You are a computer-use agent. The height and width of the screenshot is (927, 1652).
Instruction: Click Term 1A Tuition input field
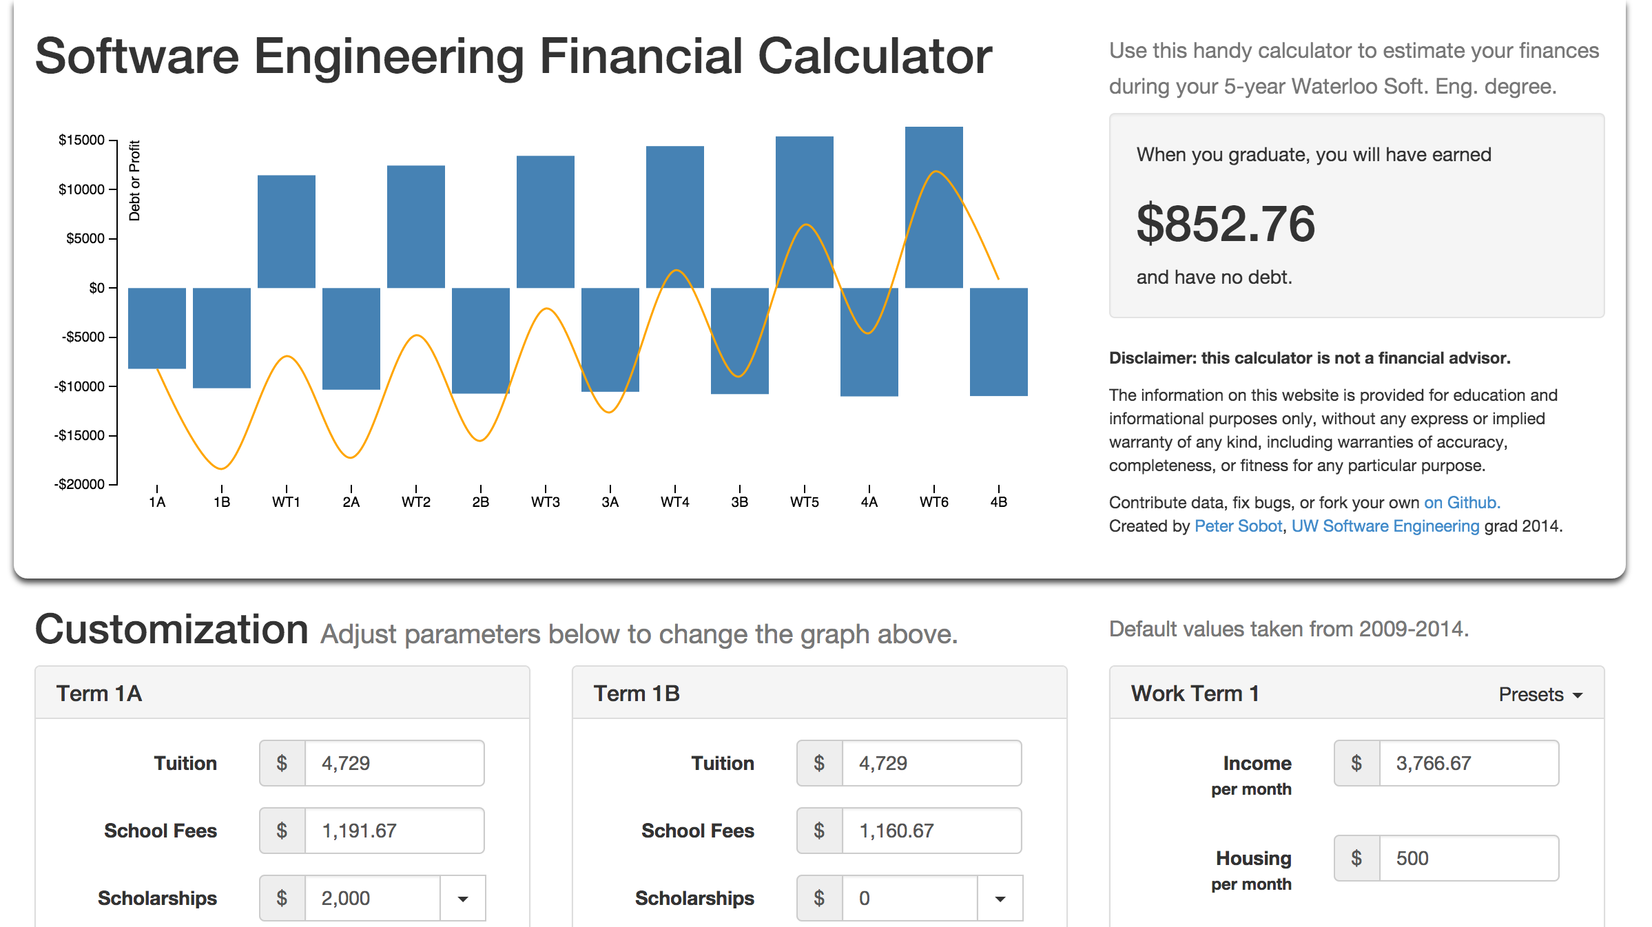(394, 763)
